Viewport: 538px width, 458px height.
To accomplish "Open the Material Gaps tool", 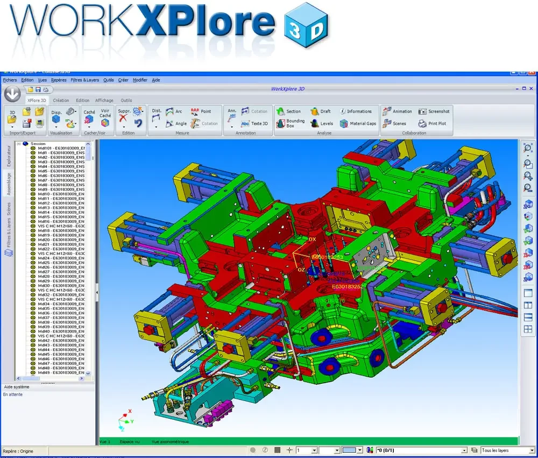I will point(358,124).
